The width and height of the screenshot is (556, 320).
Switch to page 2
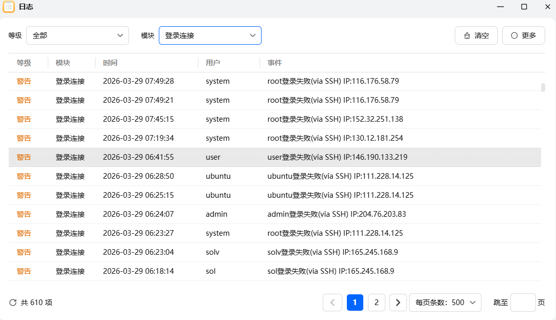tap(376, 303)
